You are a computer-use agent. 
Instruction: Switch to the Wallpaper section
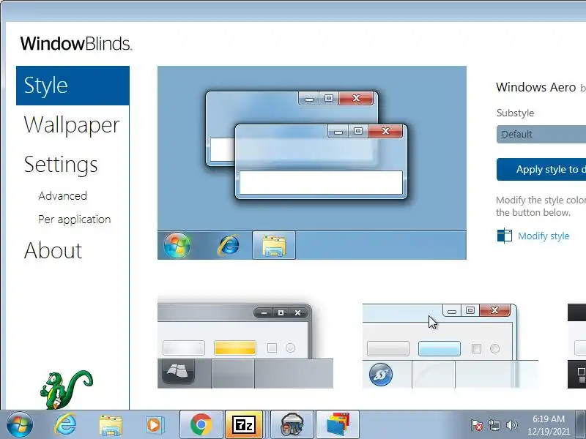(72, 124)
